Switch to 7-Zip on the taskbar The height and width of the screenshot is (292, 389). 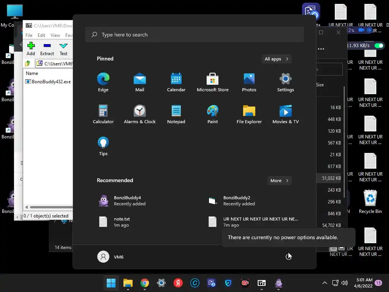click(x=262, y=283)
